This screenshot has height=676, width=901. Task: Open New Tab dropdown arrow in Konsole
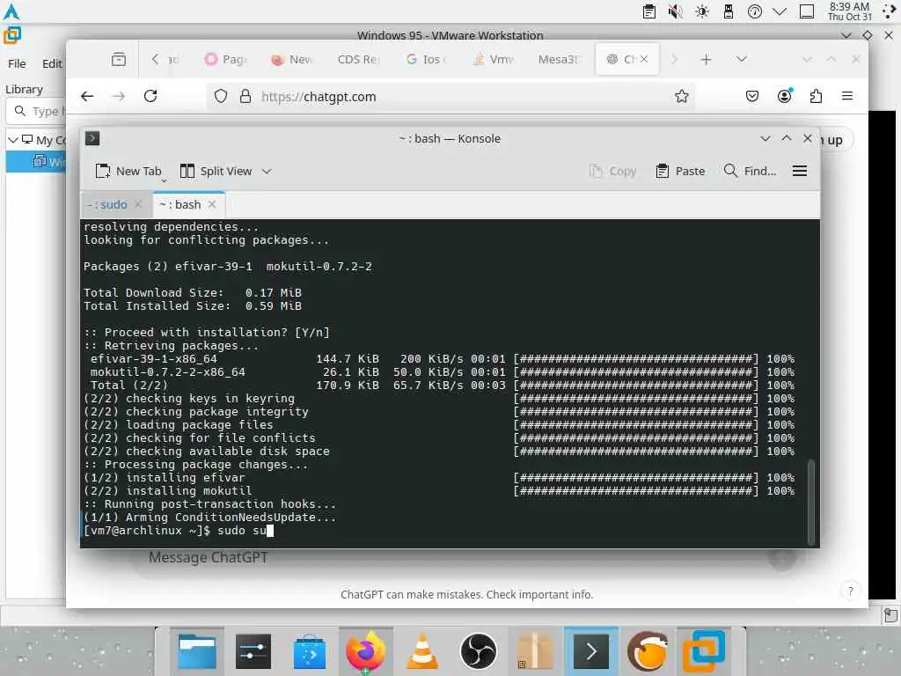click(x=164, y=180)
